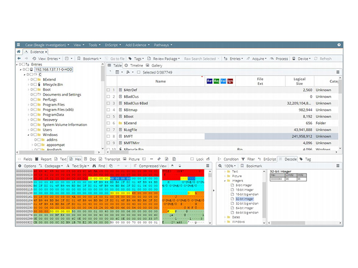The width and height of the screenshot is (358, 268).
Task: Open the Hex pane hamburger menu
Action: [x=208, y=166]
